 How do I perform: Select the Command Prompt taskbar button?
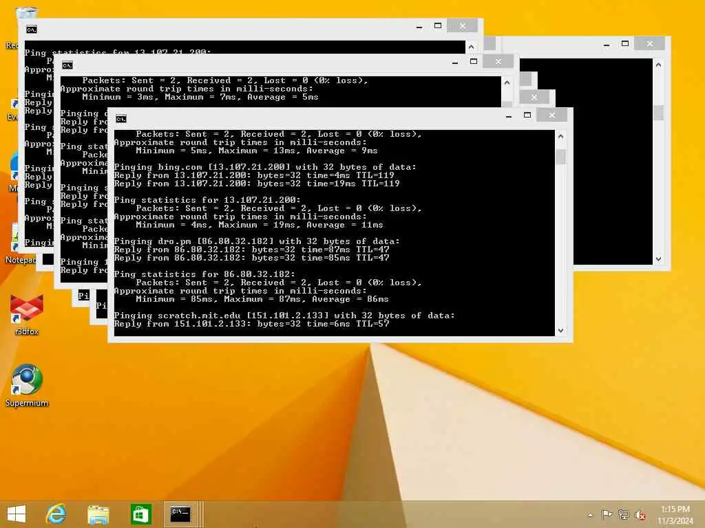click(181, 514)
